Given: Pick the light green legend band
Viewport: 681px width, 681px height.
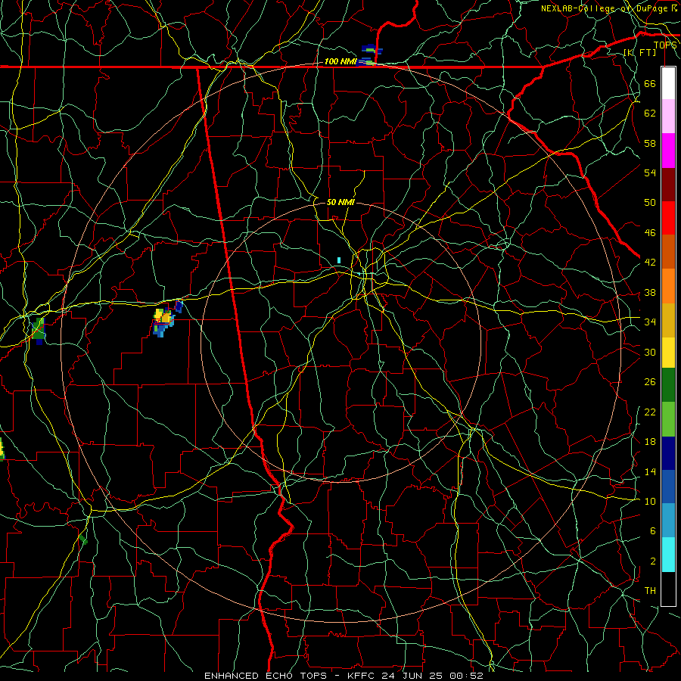Looking at the screenshot, I should click(668, 419).
